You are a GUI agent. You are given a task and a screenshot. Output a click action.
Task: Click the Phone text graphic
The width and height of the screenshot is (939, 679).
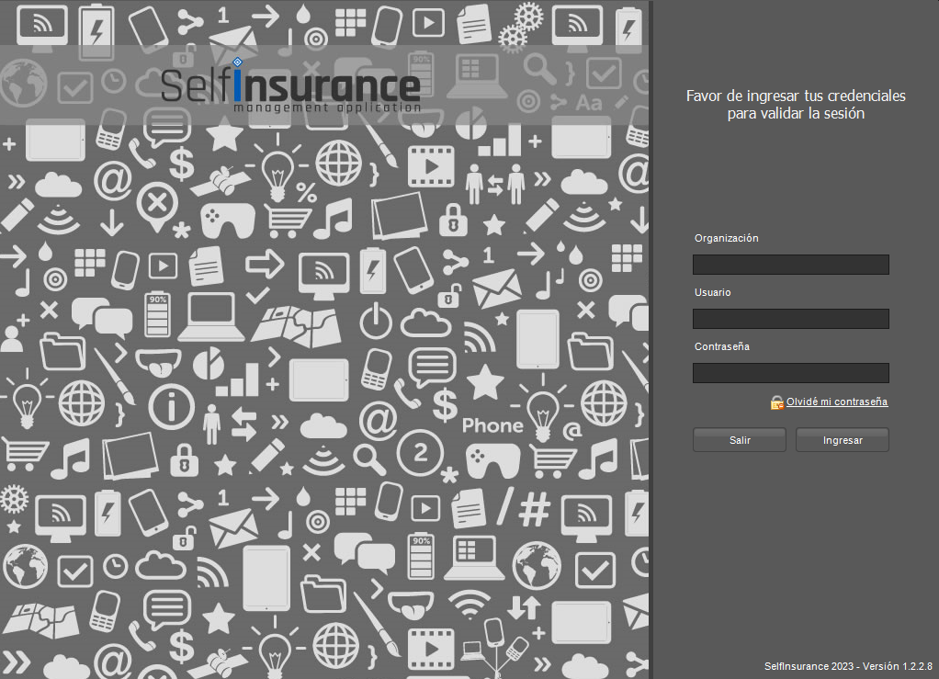(492, 425)
